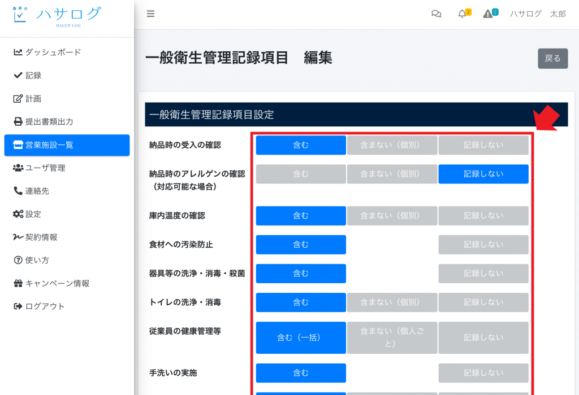The height and width of the screenshot is (395, 579).
Task: Open 記録 in the sidebar
Action: (x=33, y=75)
